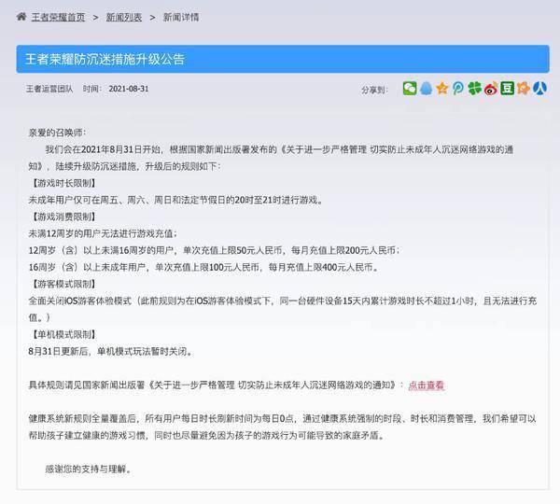Share to Renren via blue icon

point(540,89)
